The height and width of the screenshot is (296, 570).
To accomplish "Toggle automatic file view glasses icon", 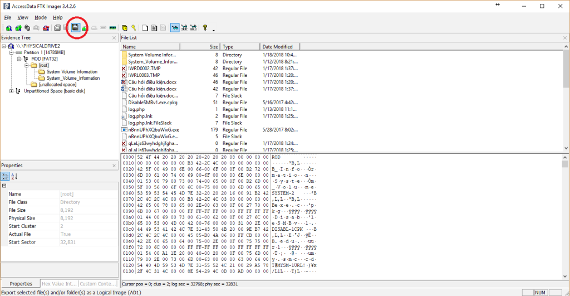I will coord(175,28).
